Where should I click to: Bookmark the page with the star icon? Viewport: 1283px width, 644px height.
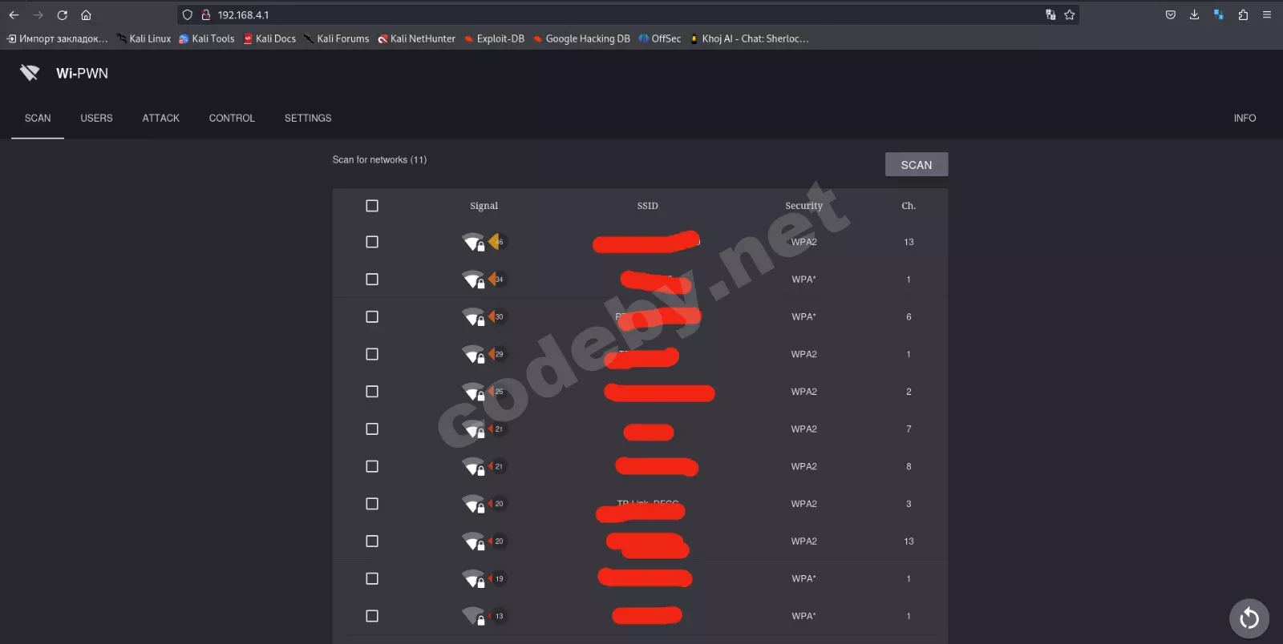(x=1070, y=15)
